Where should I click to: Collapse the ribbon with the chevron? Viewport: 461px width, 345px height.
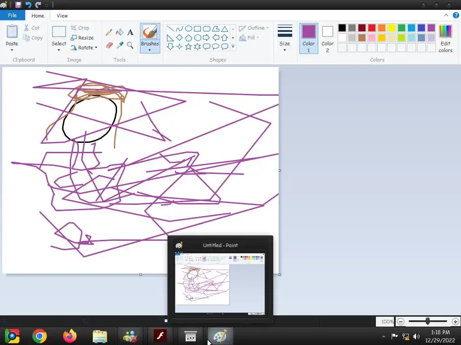point(446,15)
